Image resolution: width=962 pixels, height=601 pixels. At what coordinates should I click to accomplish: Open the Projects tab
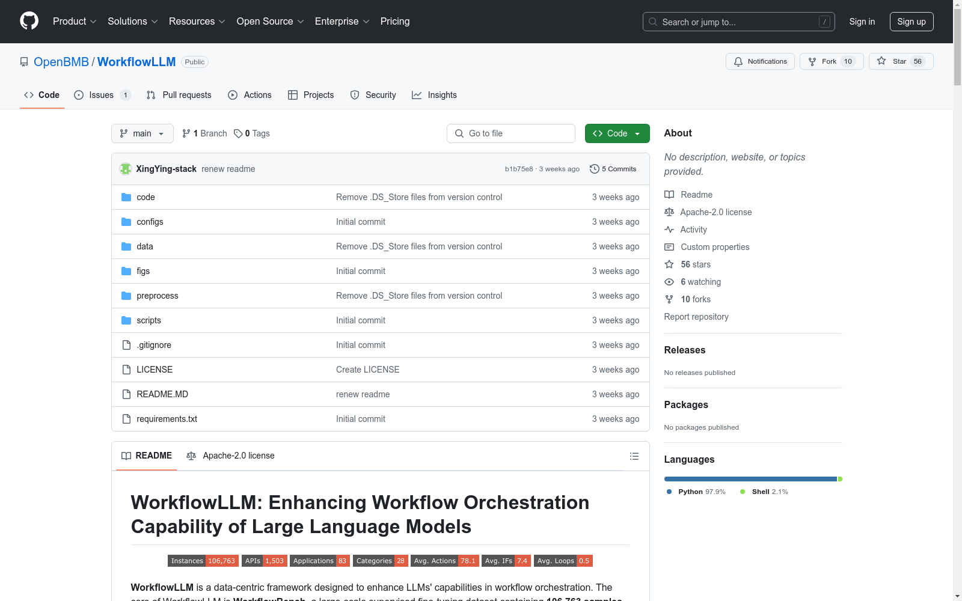pyautogui.click(x=311, y=95)
